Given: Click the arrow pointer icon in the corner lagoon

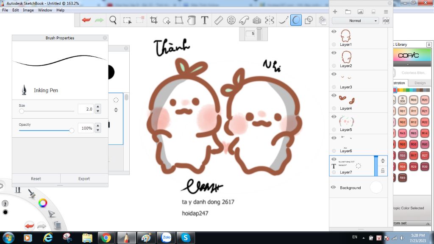Looking at the screenshot, I should (51, 214).
